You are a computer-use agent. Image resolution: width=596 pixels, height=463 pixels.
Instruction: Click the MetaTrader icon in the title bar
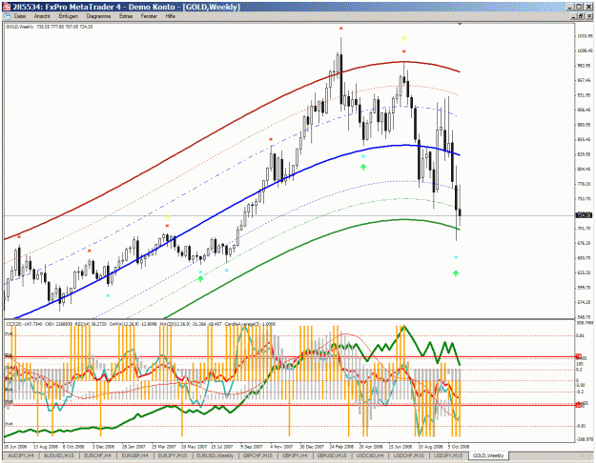[7, 7]
